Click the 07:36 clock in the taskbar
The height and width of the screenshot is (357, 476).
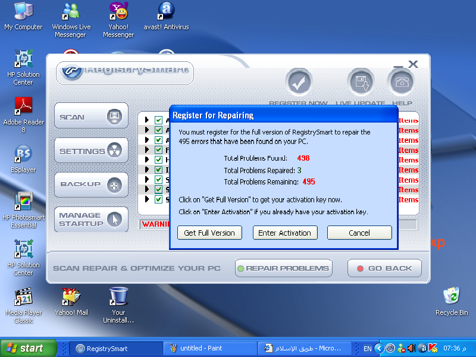[454, 348]
